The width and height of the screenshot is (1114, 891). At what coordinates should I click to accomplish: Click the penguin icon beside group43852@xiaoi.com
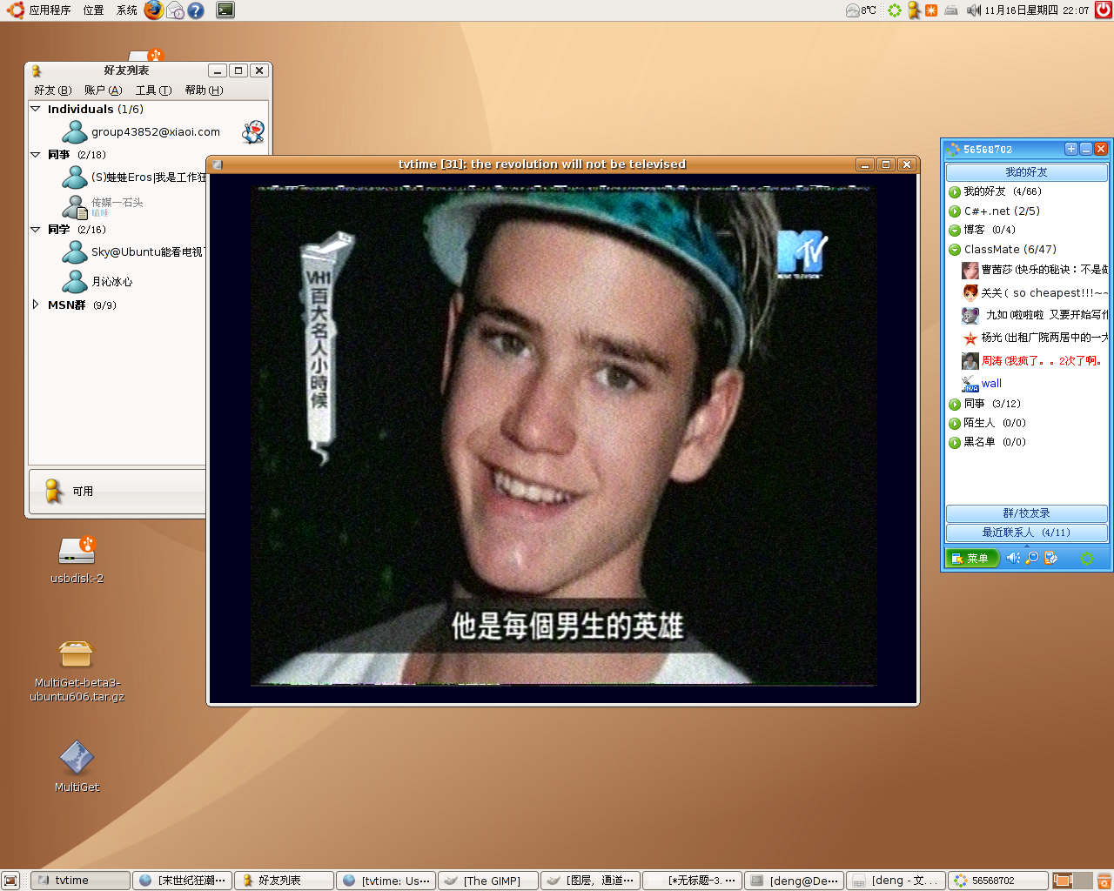(x=253, y=132)
